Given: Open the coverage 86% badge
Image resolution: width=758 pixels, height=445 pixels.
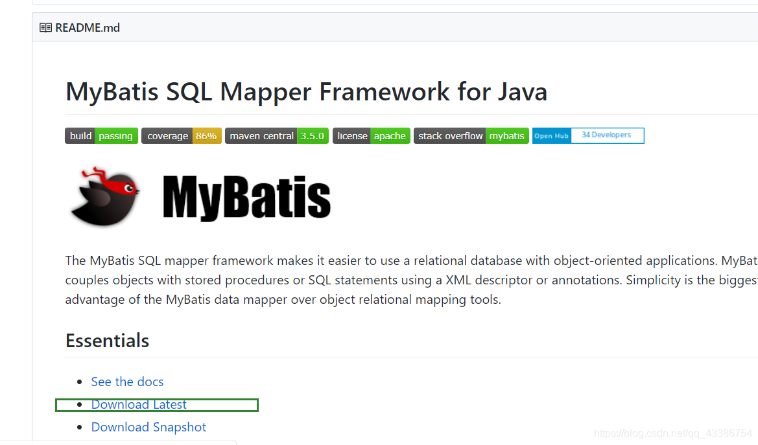Looking at the screenshot, I should click(182, 136).
